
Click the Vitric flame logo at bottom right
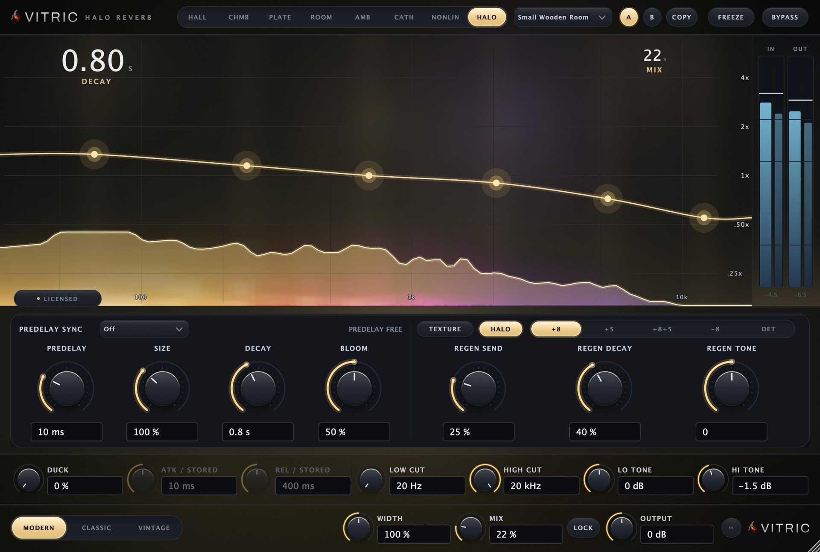[x=752, y=528]
